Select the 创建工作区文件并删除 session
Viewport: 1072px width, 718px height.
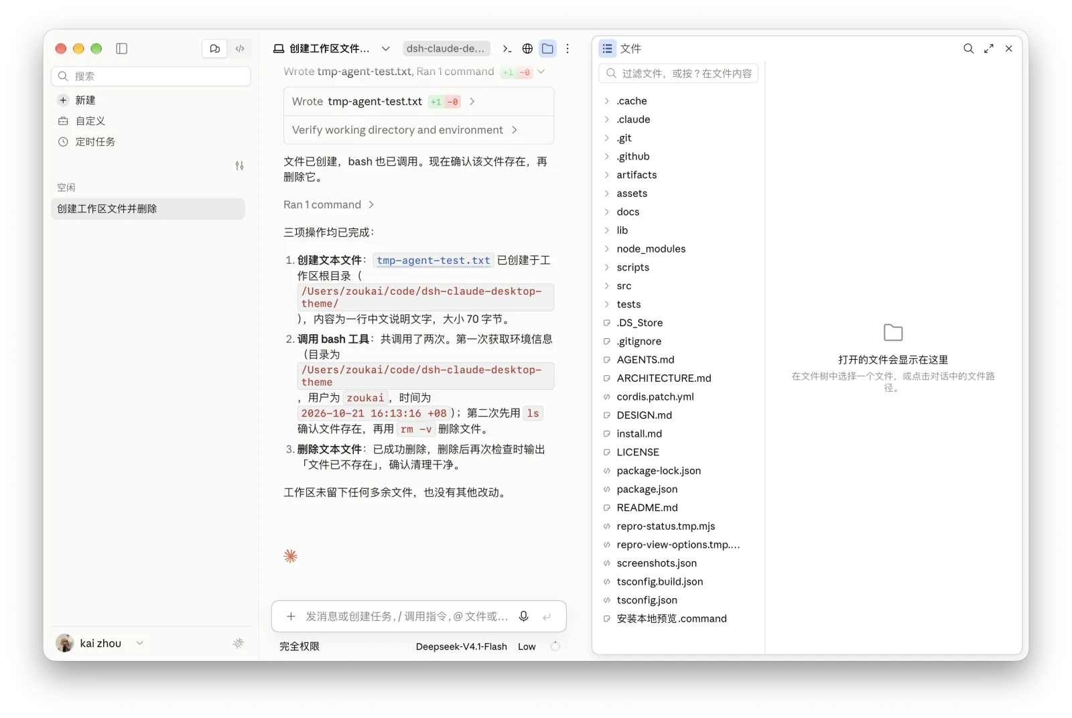click(148, 209)
